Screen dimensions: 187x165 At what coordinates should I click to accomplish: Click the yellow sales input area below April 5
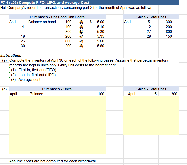click(151, 115)
